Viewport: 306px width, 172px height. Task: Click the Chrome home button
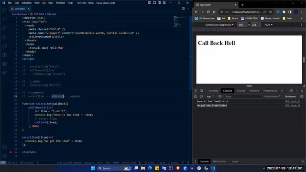point(214,12)
